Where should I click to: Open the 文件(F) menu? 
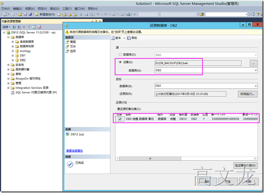click(6, 9)
